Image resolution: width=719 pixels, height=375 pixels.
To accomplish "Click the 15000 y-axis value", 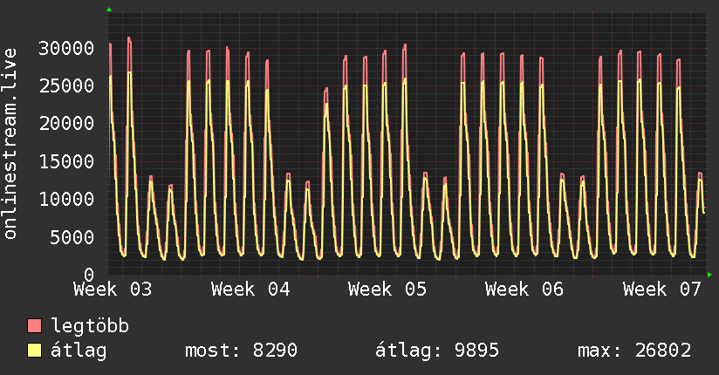I will 66,161.
